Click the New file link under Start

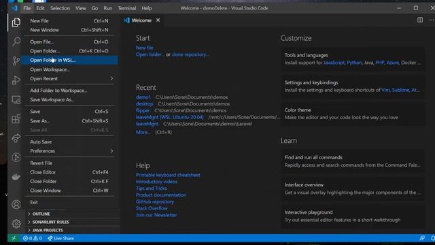(x=145, y=48)
